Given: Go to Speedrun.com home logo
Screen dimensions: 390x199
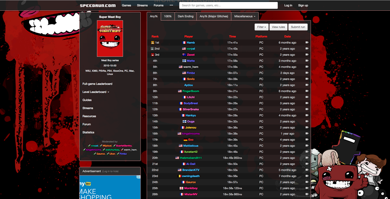Looking at the screenshot, I should point(98,5).
